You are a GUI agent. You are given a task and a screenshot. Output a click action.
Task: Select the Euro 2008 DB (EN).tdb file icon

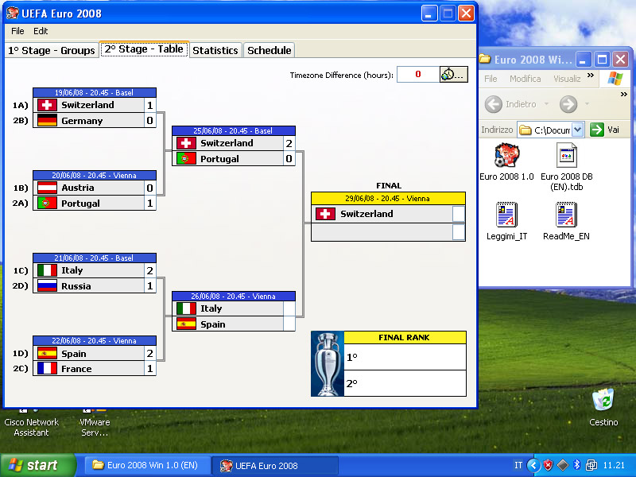click(x=567, y=155)
